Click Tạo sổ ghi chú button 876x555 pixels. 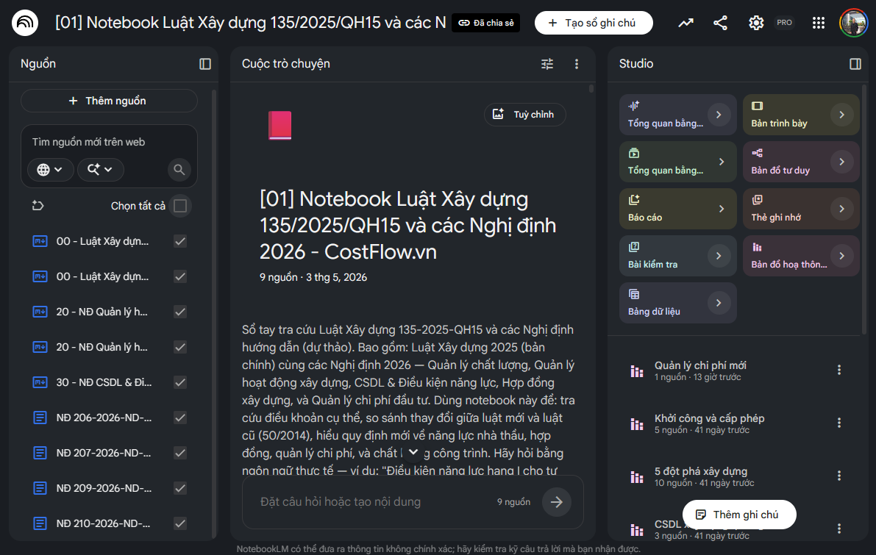[x=594, y=23]
